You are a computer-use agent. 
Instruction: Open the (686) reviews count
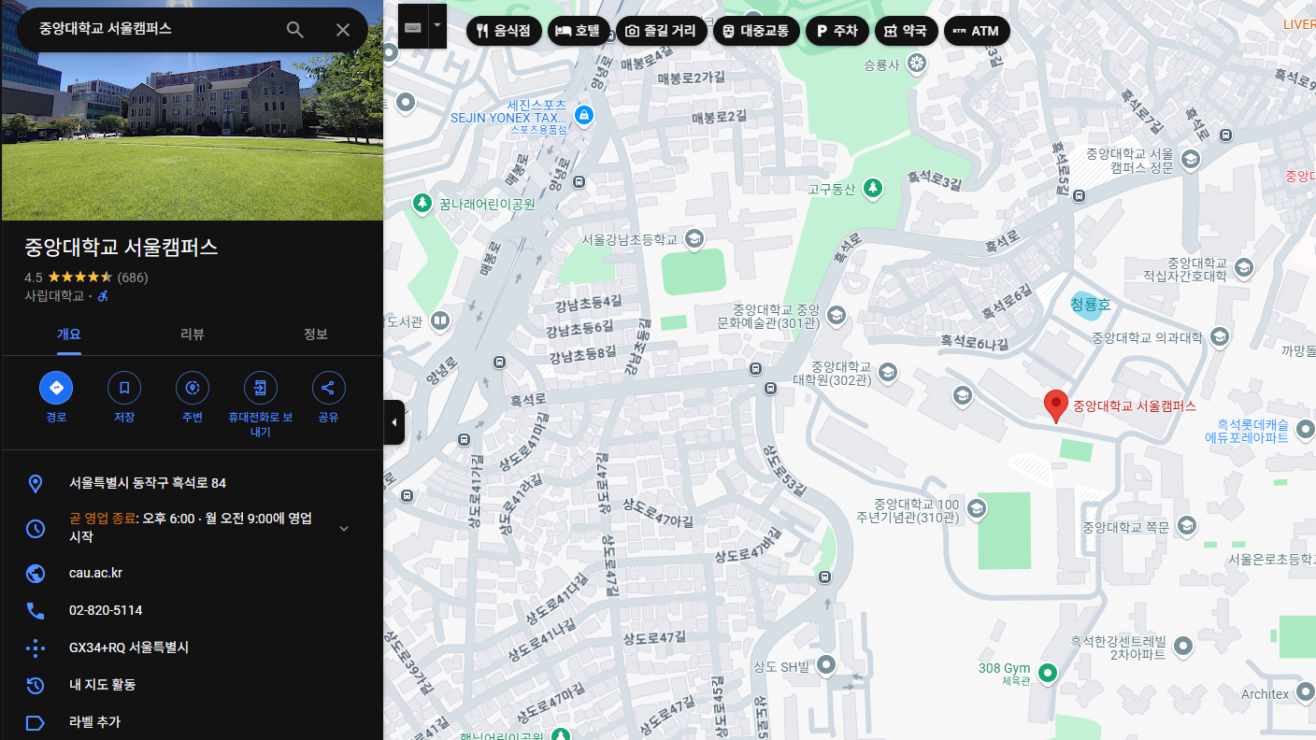coord(132,277)
